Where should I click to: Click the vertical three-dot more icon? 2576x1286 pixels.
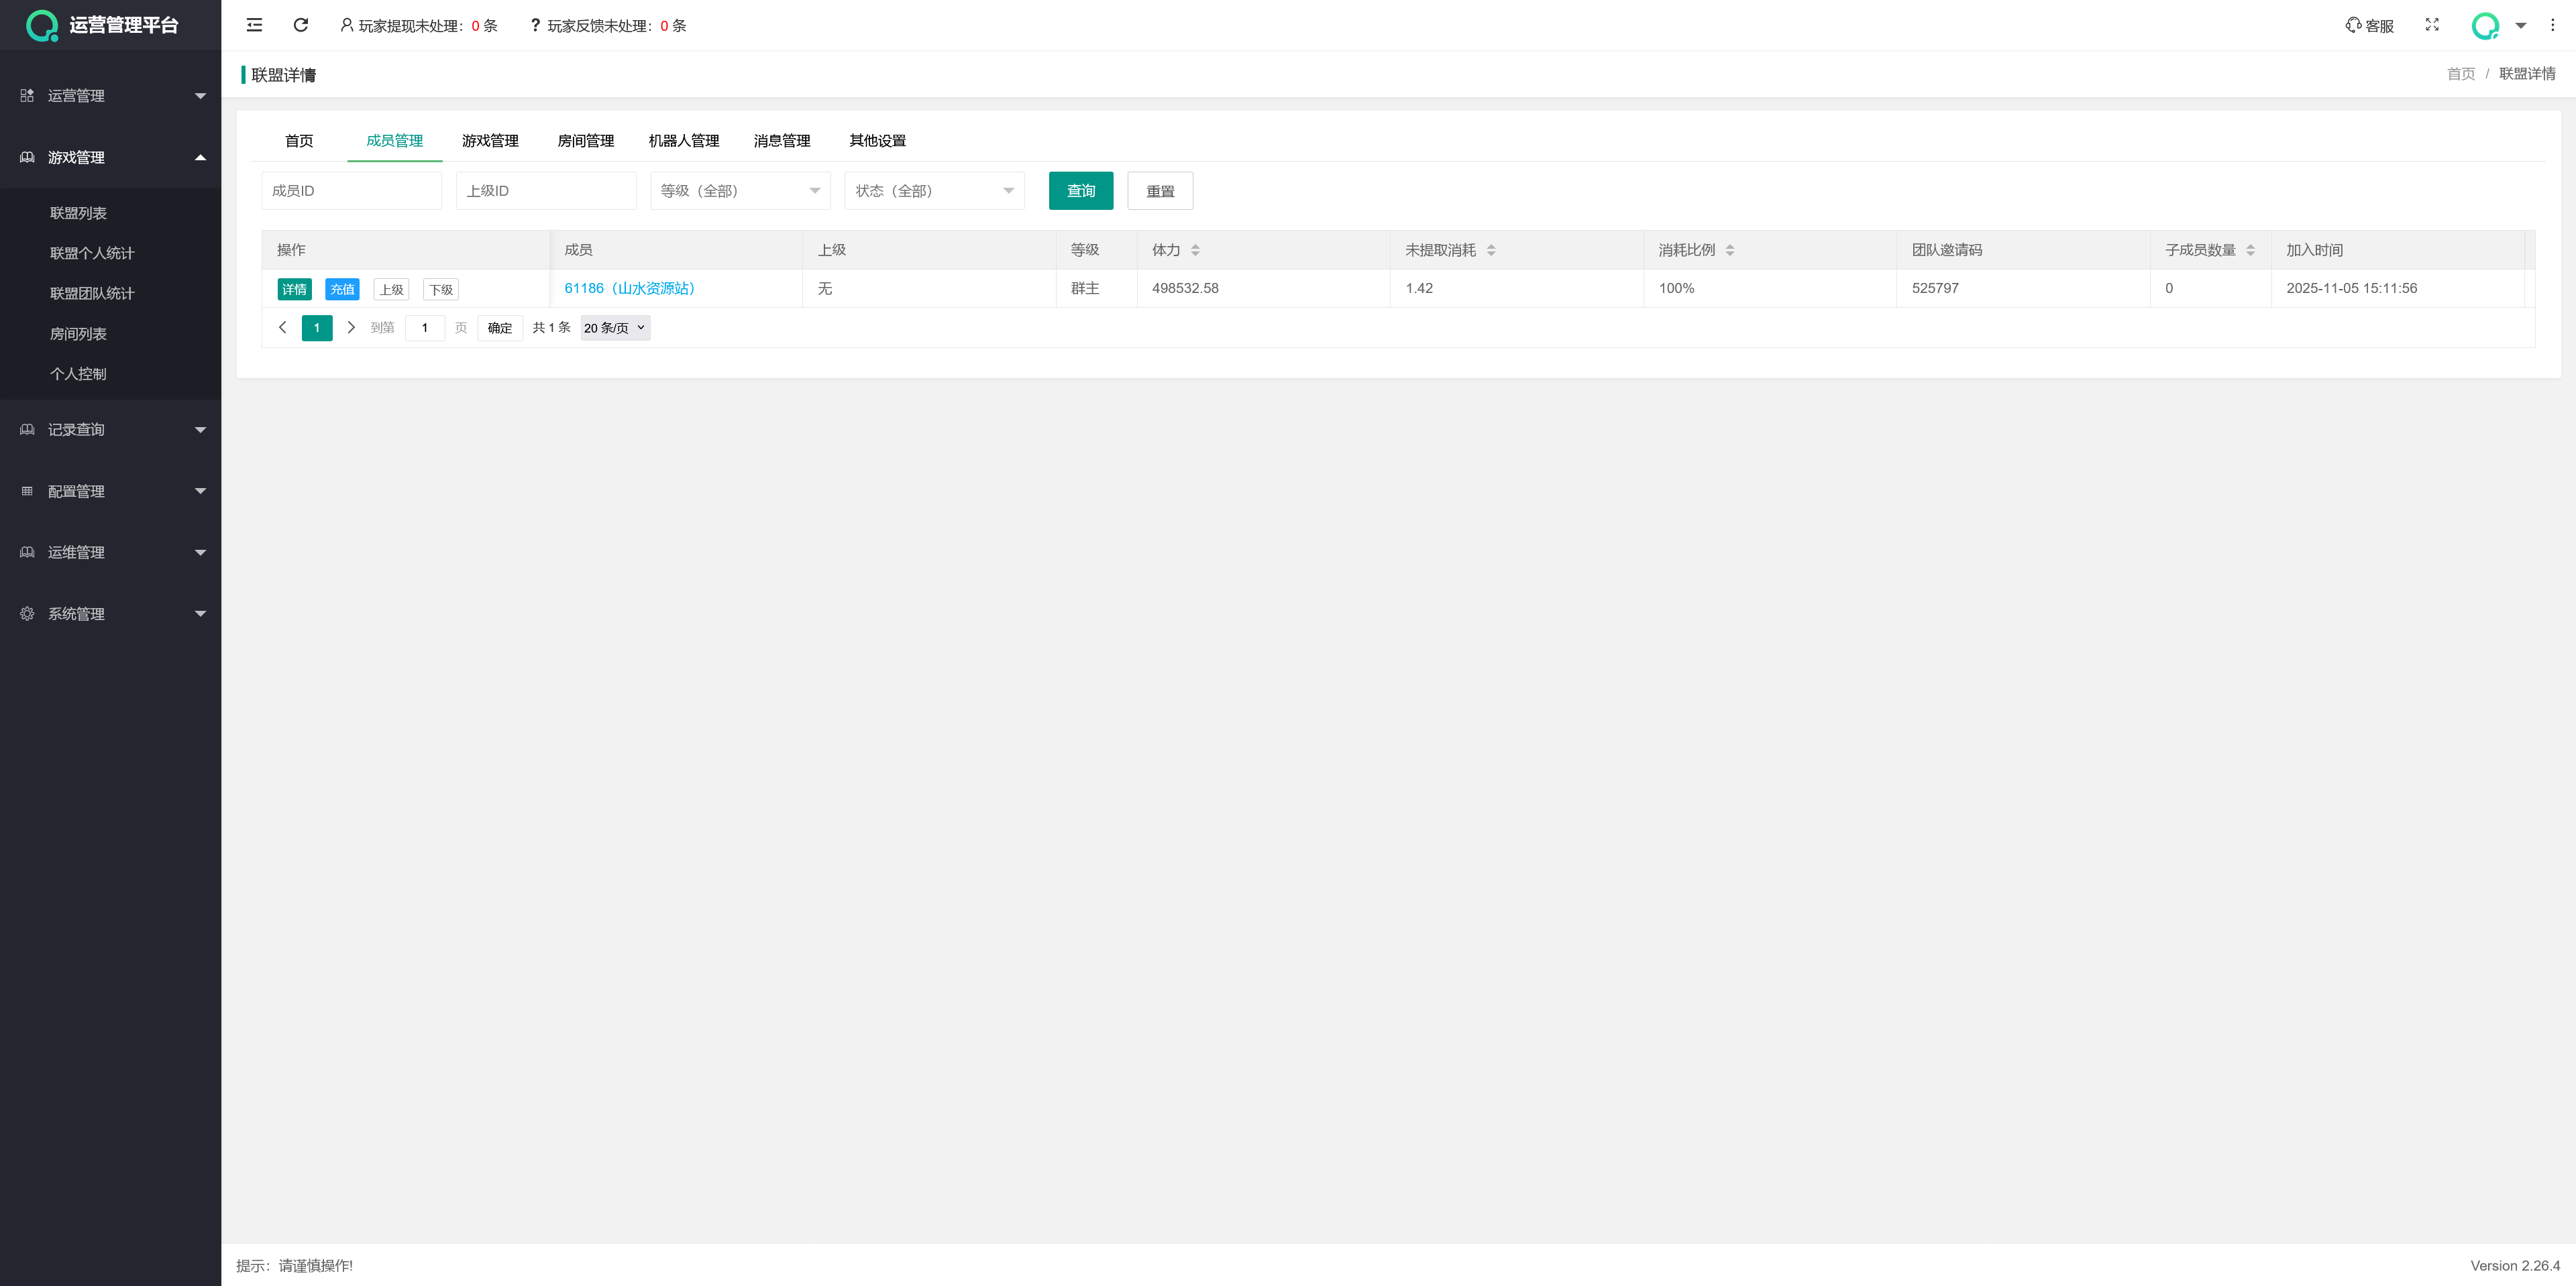tap(2552, 25)
